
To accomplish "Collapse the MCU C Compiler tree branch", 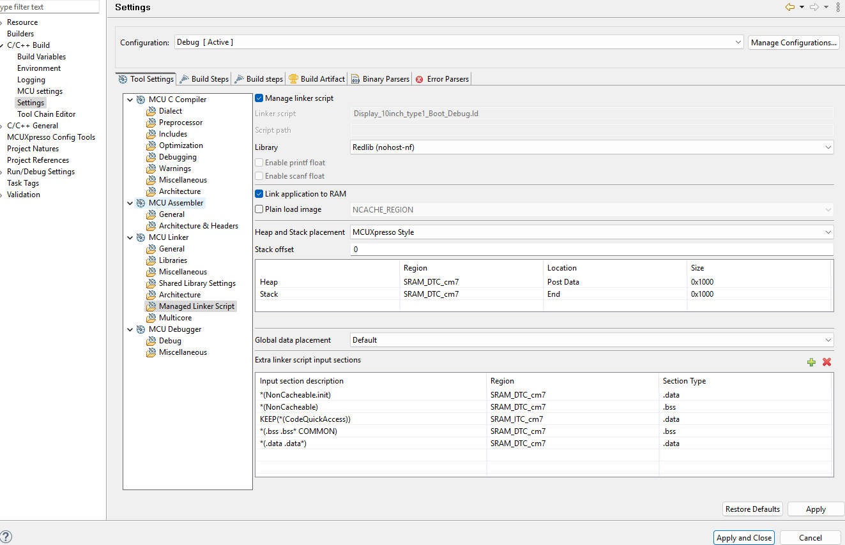I will click(x=130, y=99).
